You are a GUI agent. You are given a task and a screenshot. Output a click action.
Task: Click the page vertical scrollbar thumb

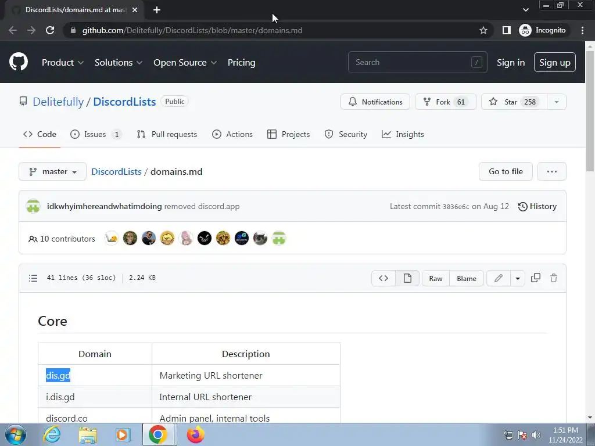click(x=590, y=111)
